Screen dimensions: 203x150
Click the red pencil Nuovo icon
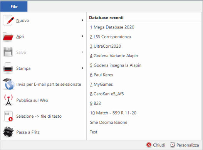(8, 20)
